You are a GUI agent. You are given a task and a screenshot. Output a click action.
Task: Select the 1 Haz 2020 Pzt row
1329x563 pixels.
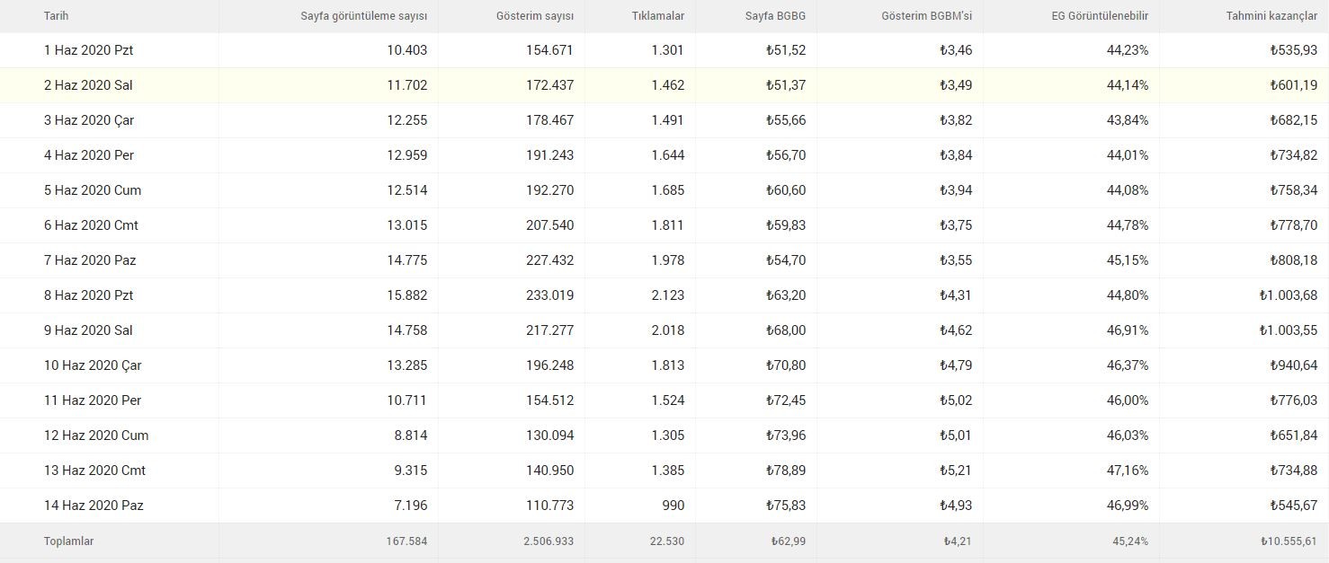click(x=664, y=50)
